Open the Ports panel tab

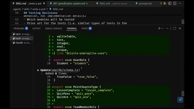(x=85, y=28)
